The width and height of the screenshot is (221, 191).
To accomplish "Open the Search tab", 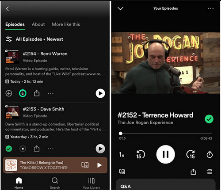I will pyautogui.click(x=55, y=183).
